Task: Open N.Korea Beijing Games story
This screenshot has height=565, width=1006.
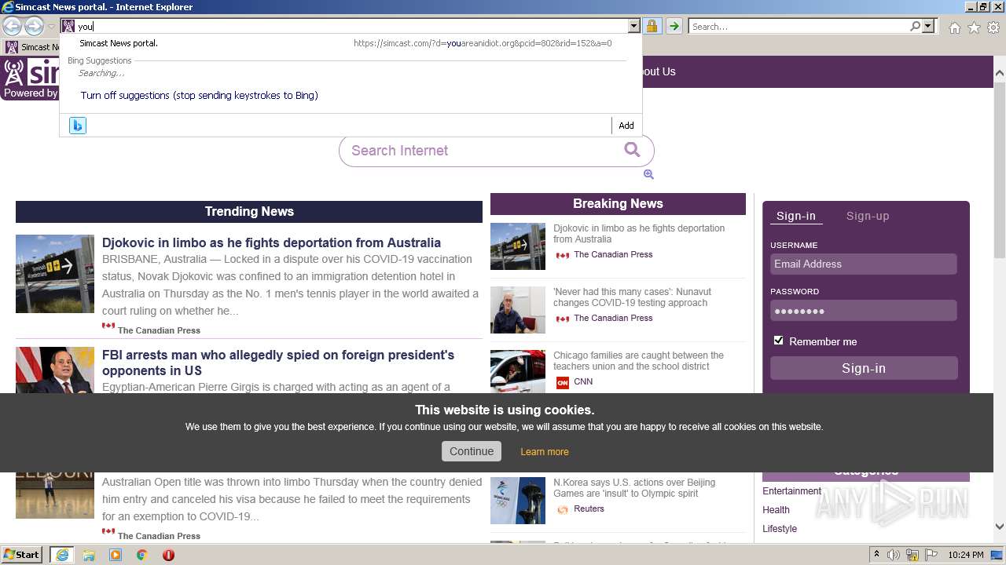Action: [x=634, y=488]
